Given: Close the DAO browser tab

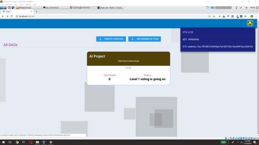Looking at the screenshot, I should [31, 12].
